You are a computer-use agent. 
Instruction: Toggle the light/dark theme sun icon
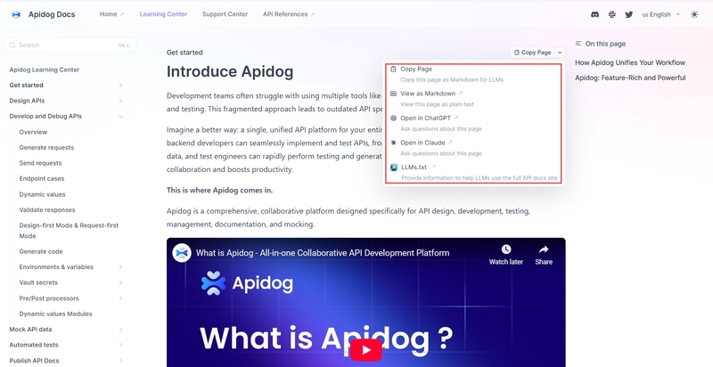694,14
